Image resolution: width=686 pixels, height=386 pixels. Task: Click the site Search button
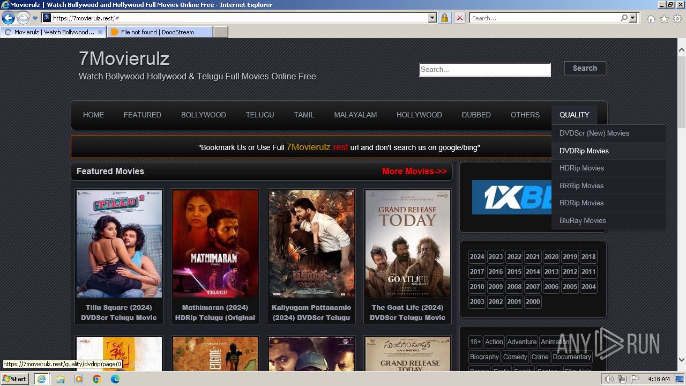tap(585, 68)
